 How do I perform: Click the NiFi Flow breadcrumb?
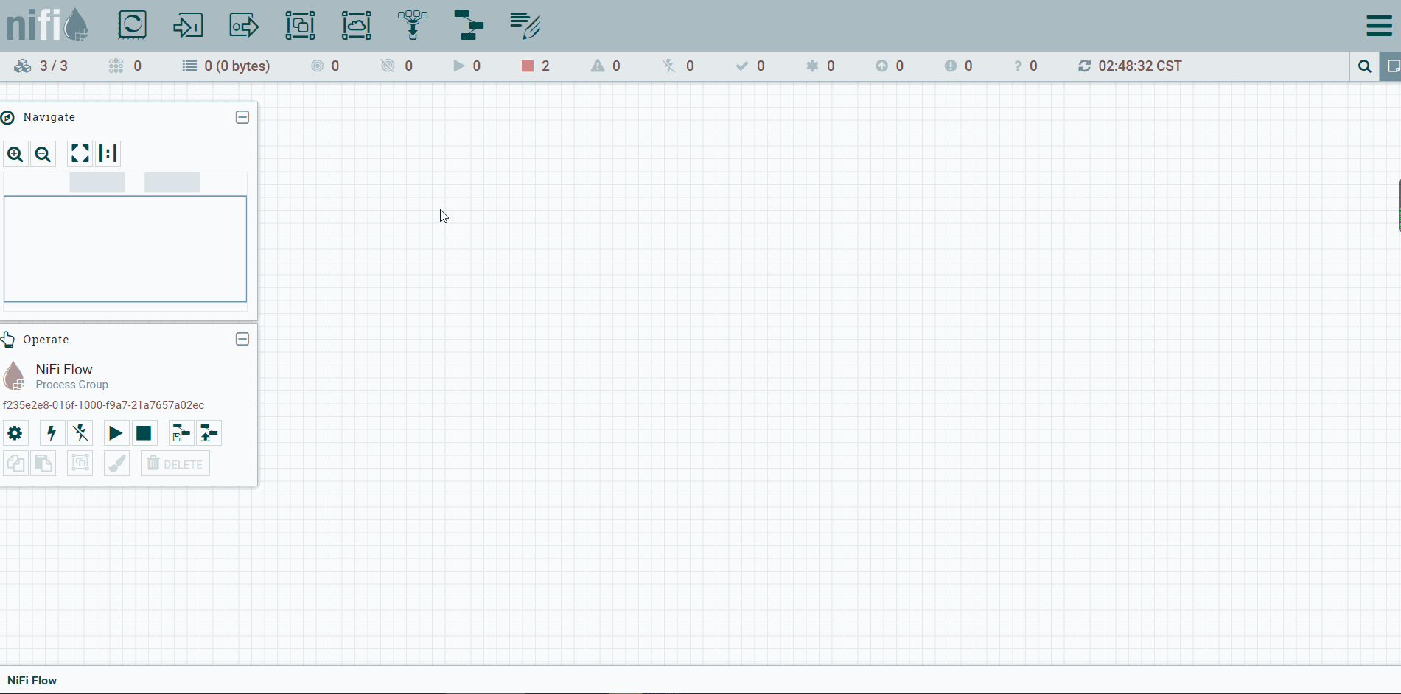point(32,681)
